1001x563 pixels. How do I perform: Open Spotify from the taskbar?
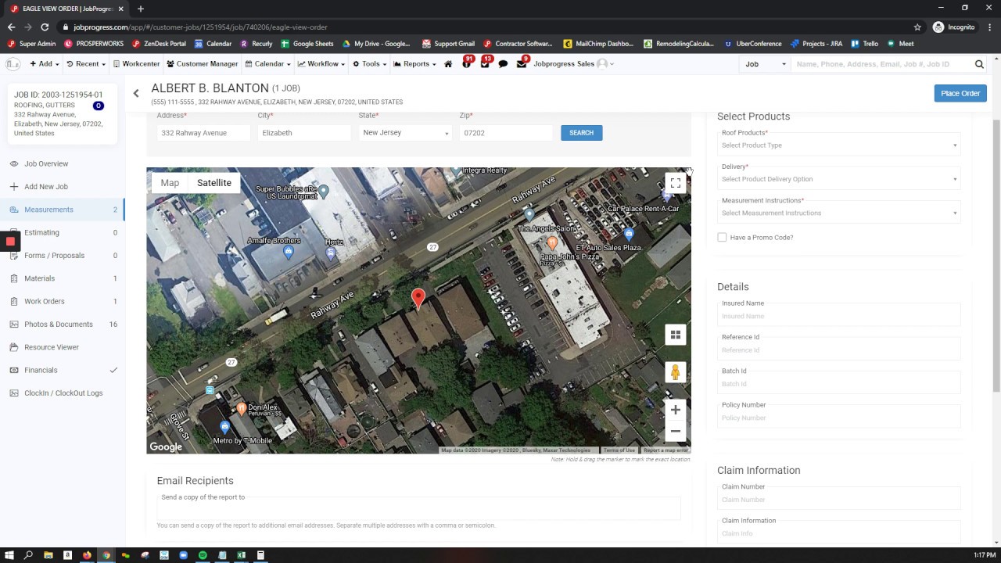203,555
